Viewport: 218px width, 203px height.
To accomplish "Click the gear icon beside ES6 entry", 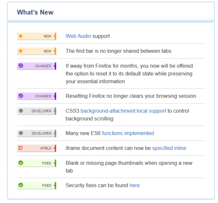I will (x=21, y=133).
